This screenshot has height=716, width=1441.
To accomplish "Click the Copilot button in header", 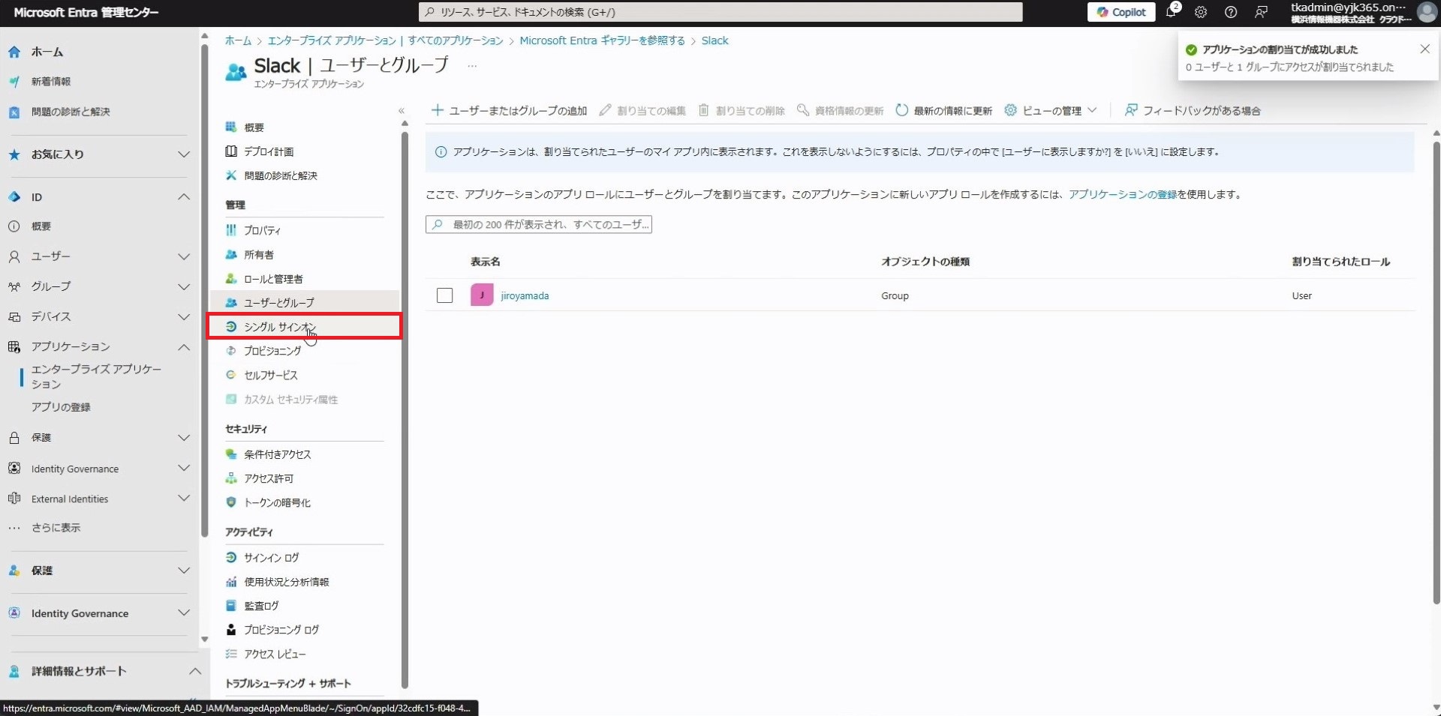I will tap(1121, 12).
